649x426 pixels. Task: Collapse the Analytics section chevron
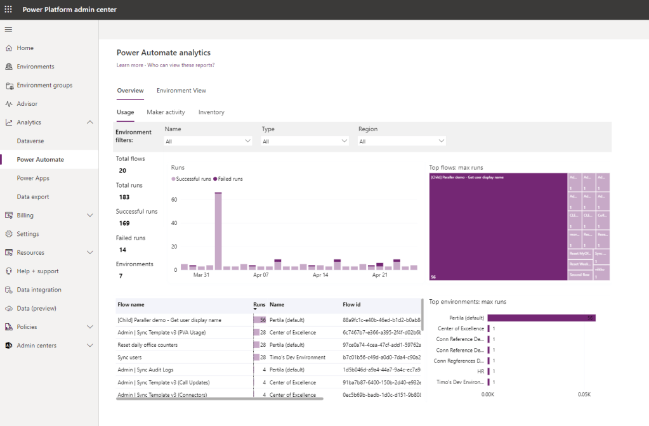(x=89, y=122)
